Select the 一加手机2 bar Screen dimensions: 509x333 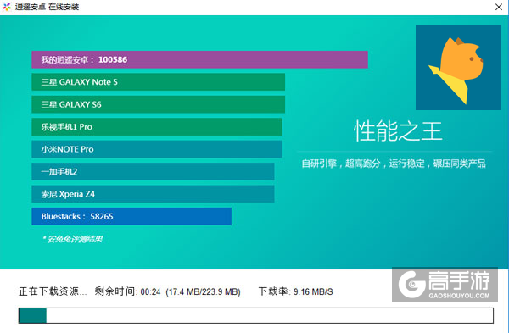pyautogui.click(x=153, y=171)
